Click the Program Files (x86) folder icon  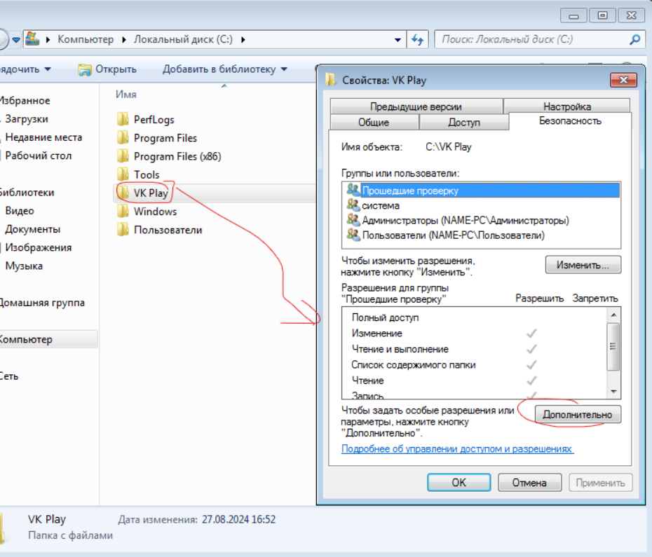[x=123, y=156]
